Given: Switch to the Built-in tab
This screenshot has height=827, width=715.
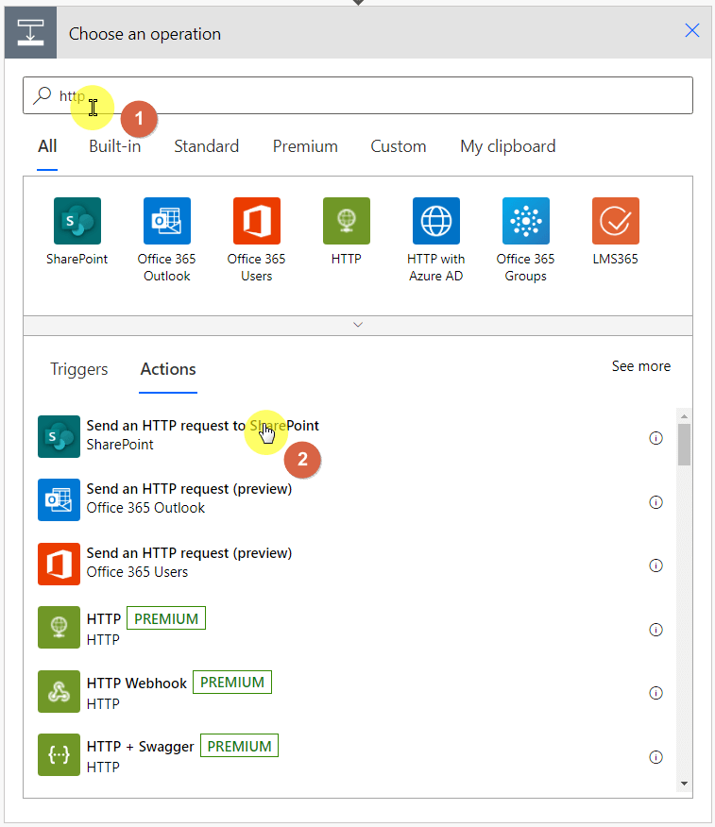Looking at the screenshot, I should tap(115, 146).
